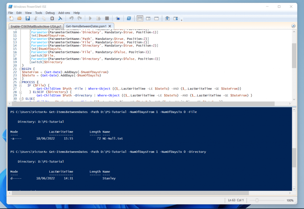
Task: Start PowerShell.exe blue console icon
Action: pyautogui.click(x=129, y=18)
